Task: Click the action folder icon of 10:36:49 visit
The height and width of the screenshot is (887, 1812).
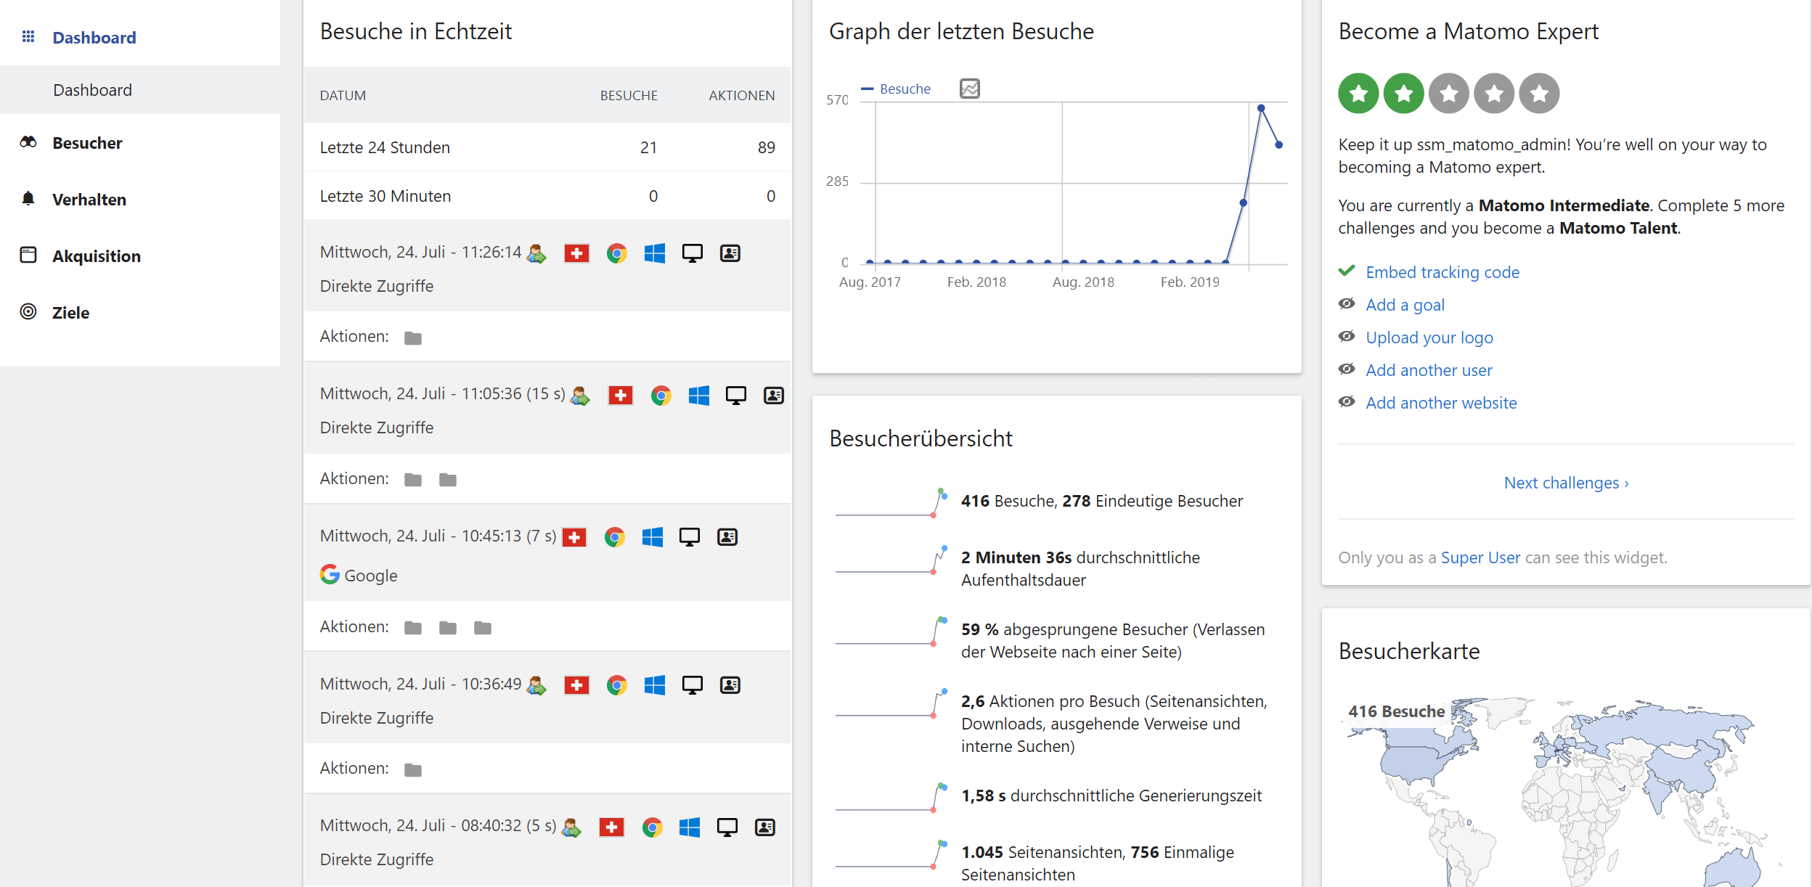Action: 413,769
